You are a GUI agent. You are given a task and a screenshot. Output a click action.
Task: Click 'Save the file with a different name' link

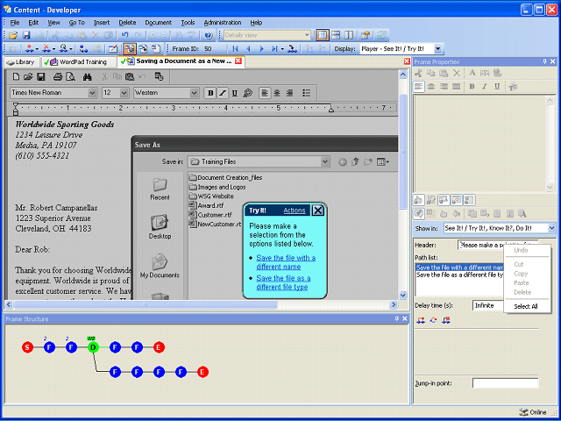tap(286, 262)
